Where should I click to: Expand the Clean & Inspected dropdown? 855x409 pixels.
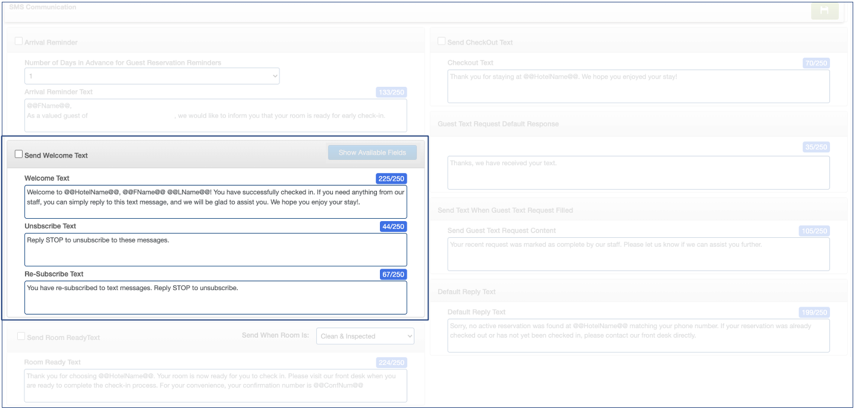365,336
